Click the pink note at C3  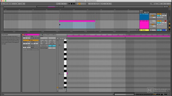pyautogui.click(x=67, y=73)
